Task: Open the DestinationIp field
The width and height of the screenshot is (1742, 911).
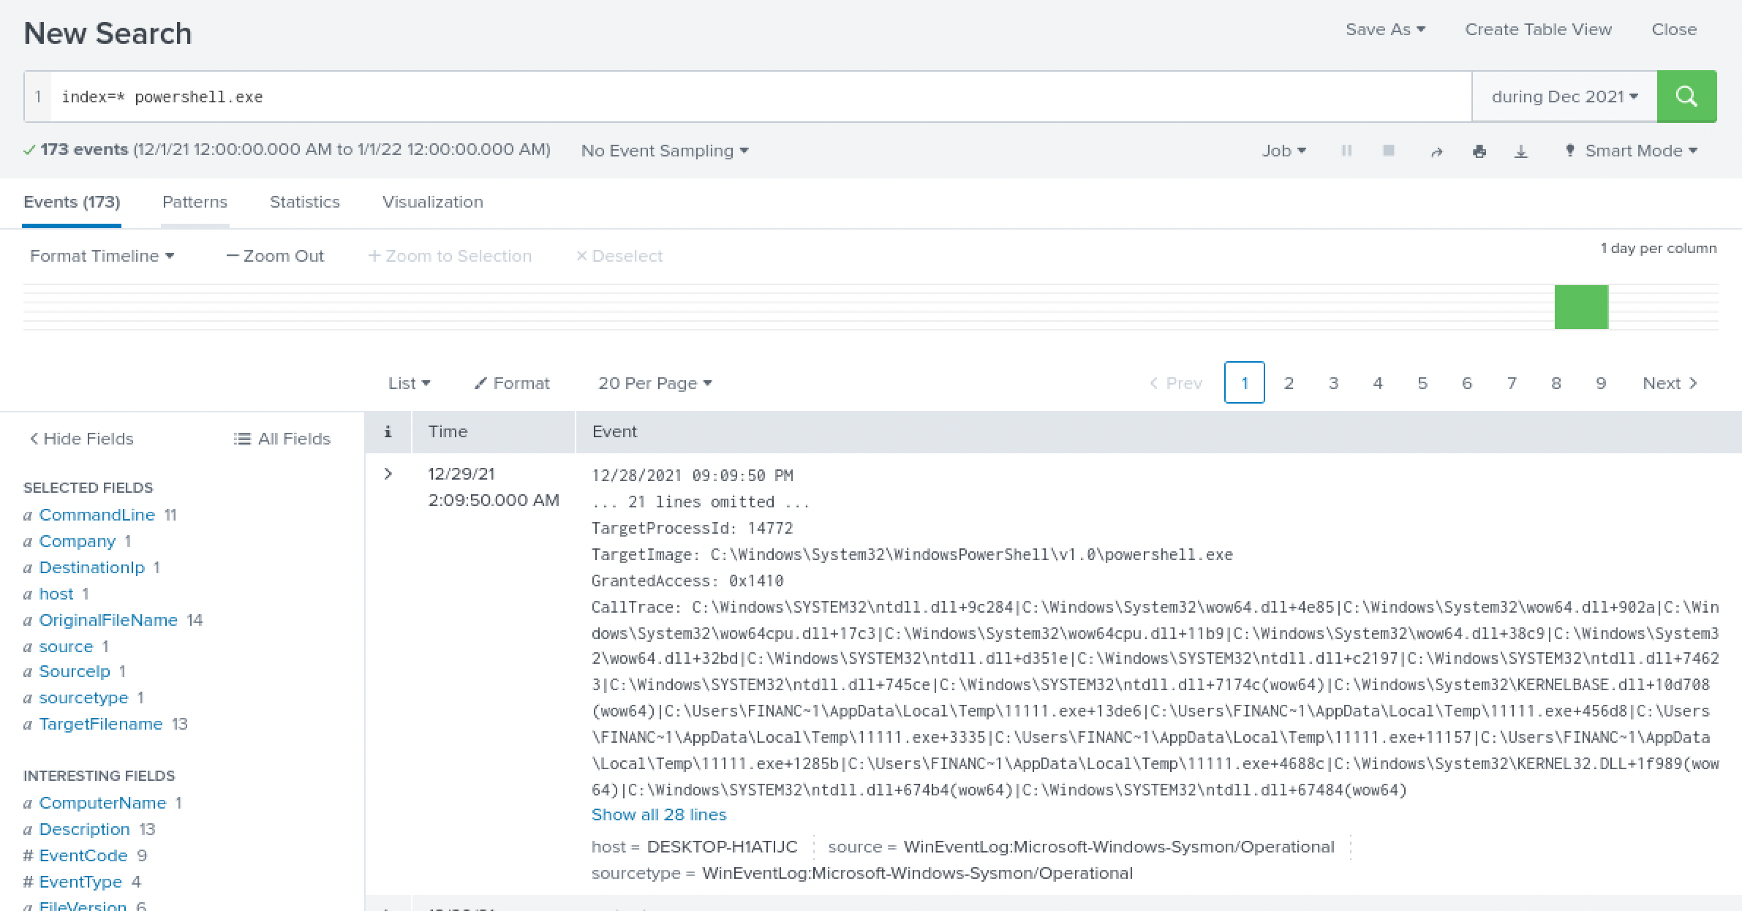Action: click(x=92, y=567)
